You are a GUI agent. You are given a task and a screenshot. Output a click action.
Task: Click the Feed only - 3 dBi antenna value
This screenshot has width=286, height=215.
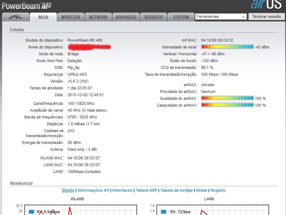(82, 149)
